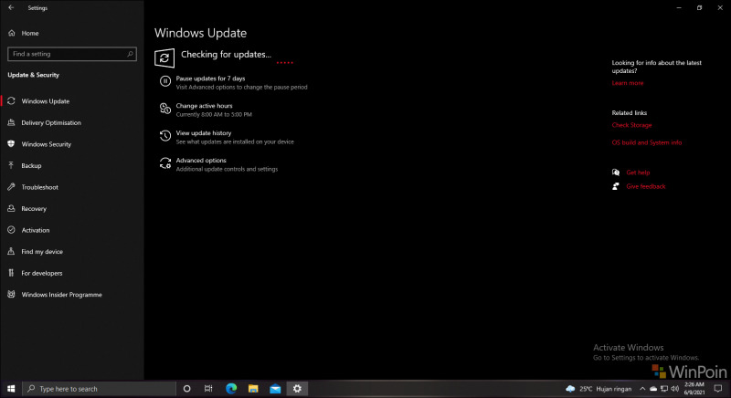
Task: Click the Give feedback person icon
Action: tap(615, 186)
